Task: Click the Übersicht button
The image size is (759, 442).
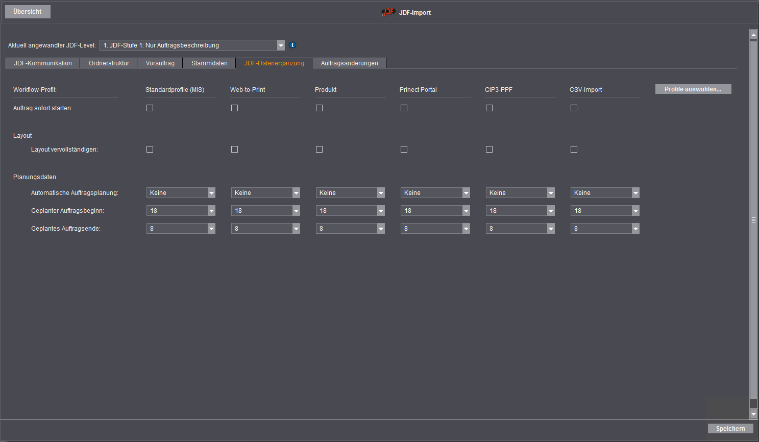Action: pos(28,12)
